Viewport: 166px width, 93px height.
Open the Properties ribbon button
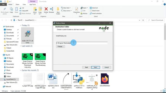tap(77, 11)
